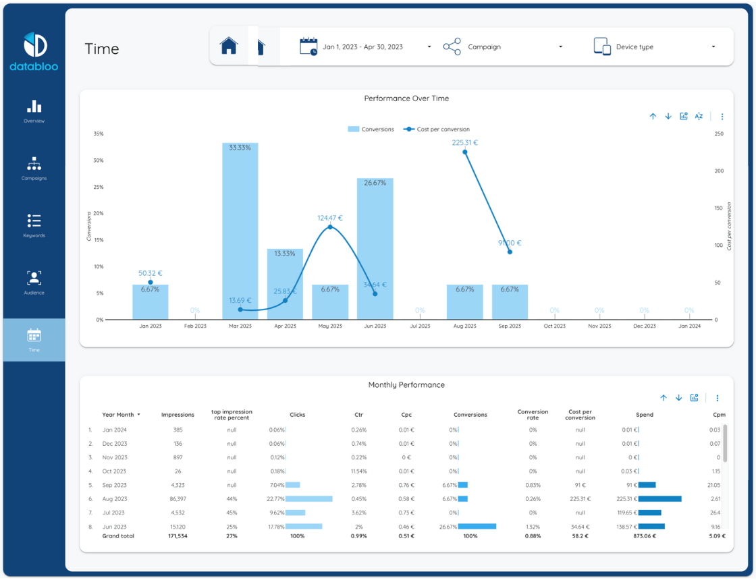
Task: Click the Monthly Performance table vertical scrollbar
Action: click(726, 443)
